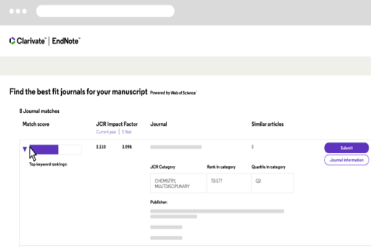Viewport: 371px width, 247px height.
Task: Open the Journal information button
Action: click(346, 160)
